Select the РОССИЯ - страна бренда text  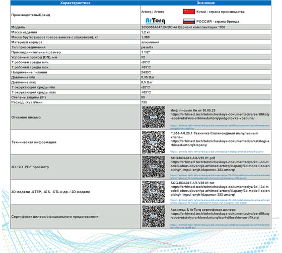click(218, 22)
